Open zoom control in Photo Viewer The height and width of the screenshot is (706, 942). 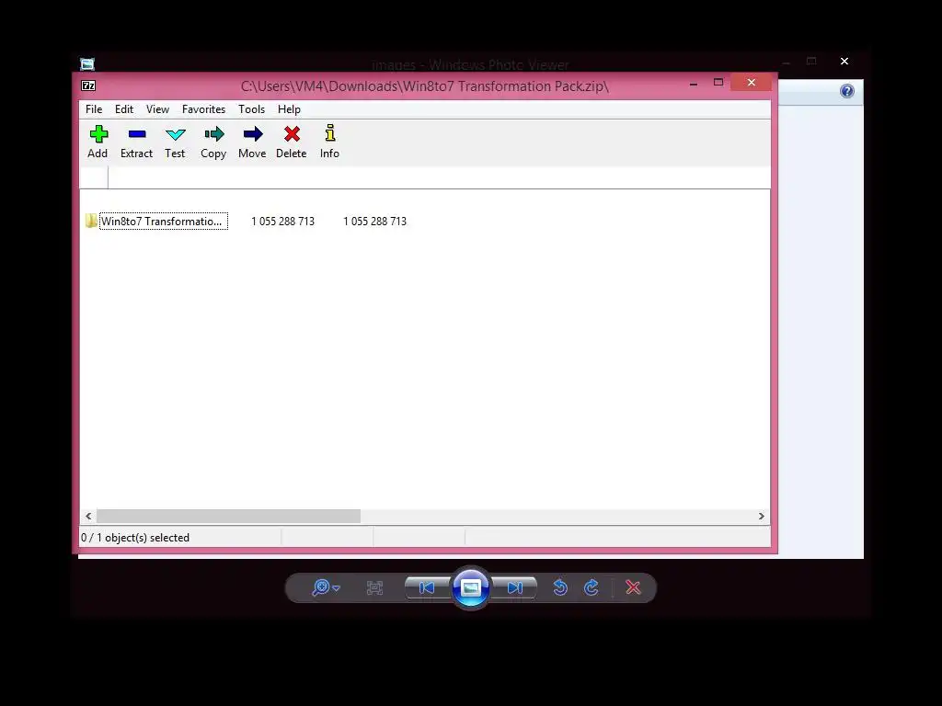326,587
